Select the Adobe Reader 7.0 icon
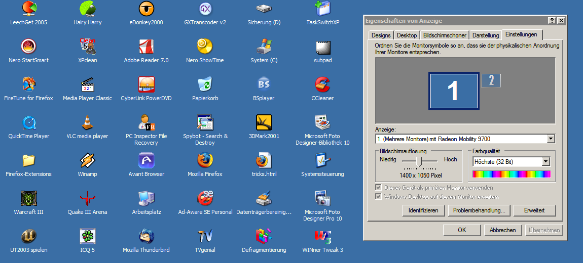This screenshot has height=263, width=583. click(x=146, y=47)
